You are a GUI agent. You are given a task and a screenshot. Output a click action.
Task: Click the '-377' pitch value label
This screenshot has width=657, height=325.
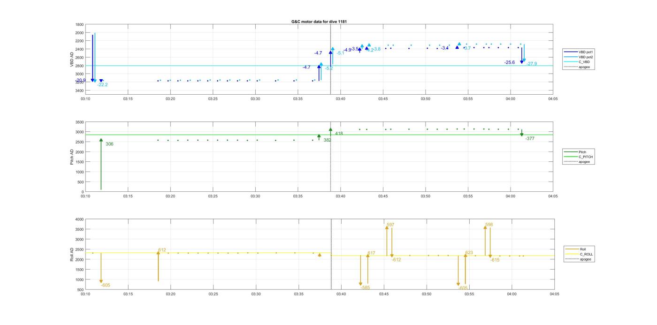tap(530, 138)
